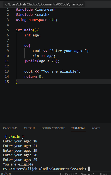Click the 'do{' statement

pyautogui.click(x=27, y=46)
